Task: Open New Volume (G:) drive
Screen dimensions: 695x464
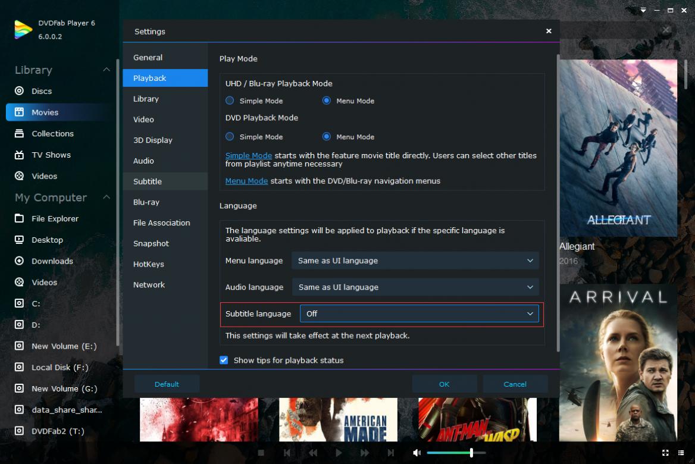Action: coord(56,388)
